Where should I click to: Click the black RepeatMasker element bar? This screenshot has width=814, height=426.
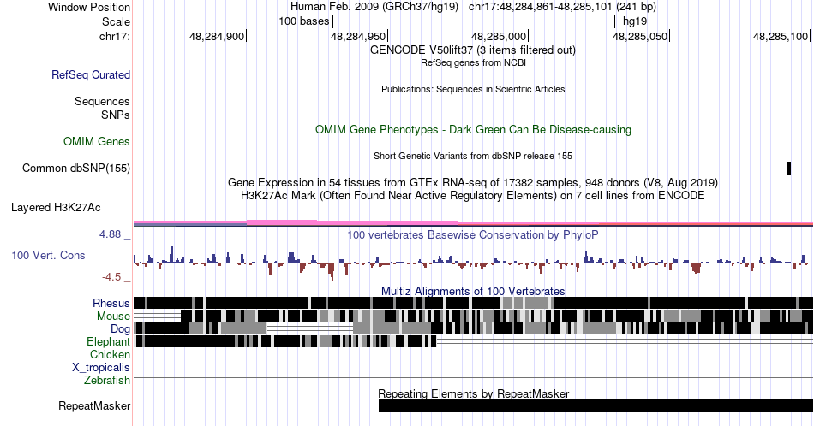point(596,405)
